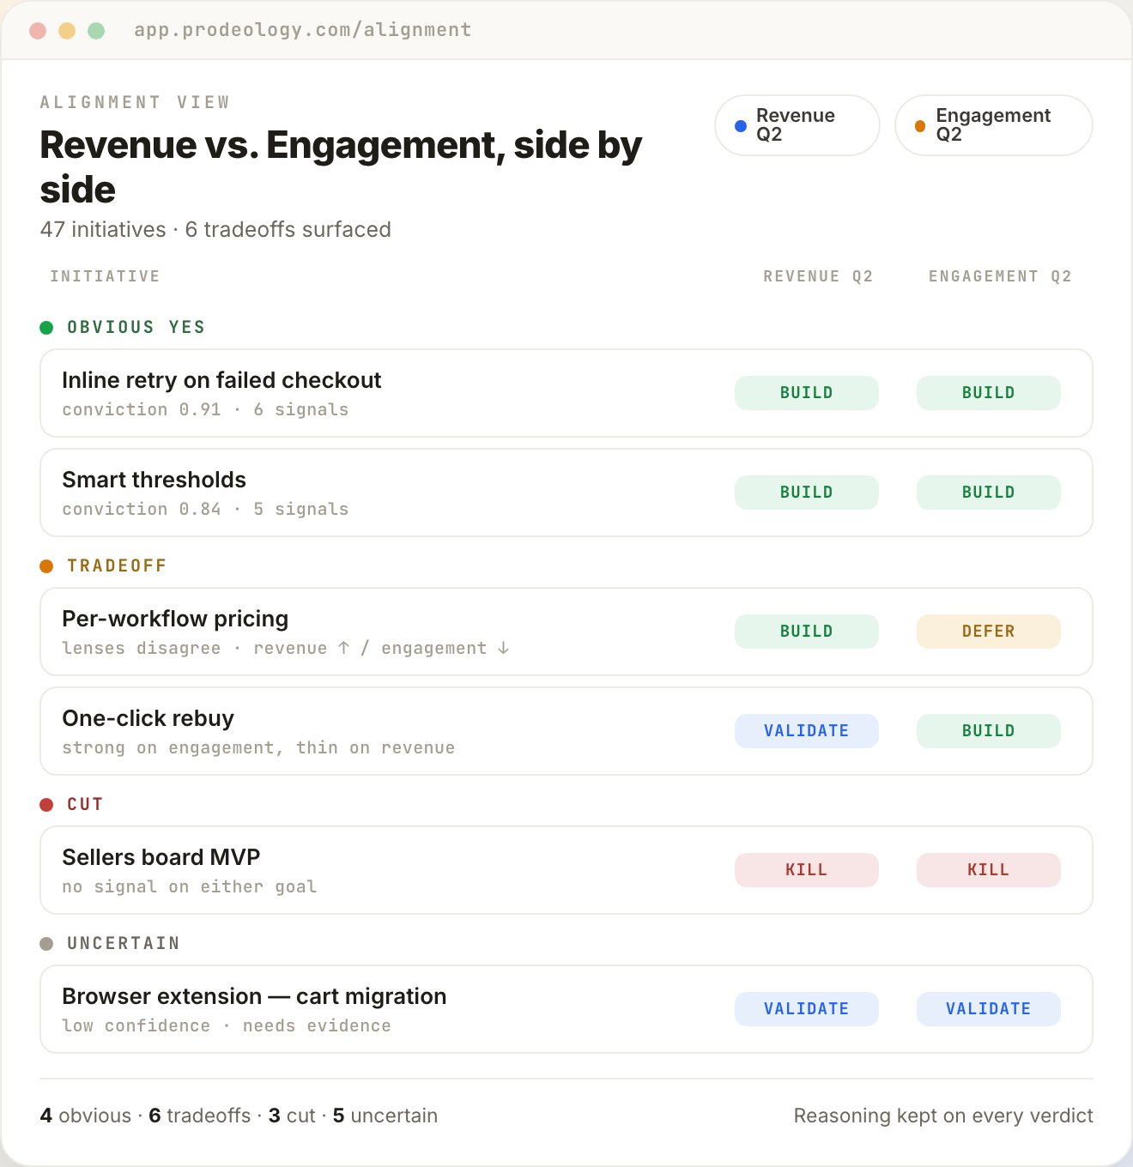1133x1167 pixels.
Task: Open the Inline retry on failed checkout card
Action: pos(566,393)
